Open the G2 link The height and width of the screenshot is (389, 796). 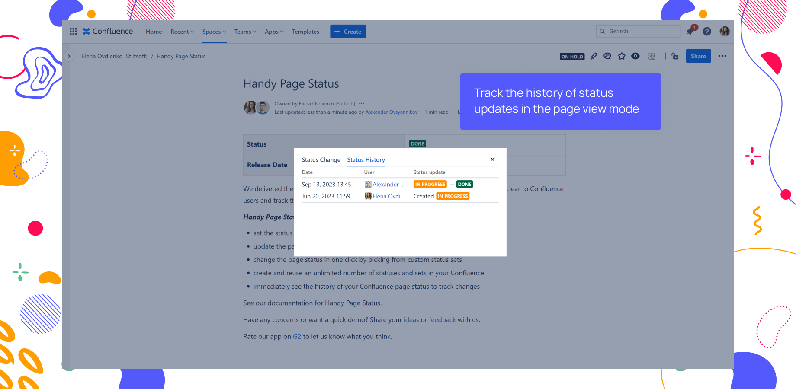(297, 337)
